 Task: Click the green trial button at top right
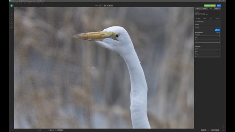click(x=210, y=5)
